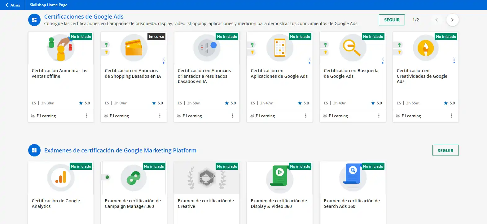Image resolution: width=487 pixels, height=224 pixels.
Task: Click the 1/2 page indicator
Action: coord(416,20)
